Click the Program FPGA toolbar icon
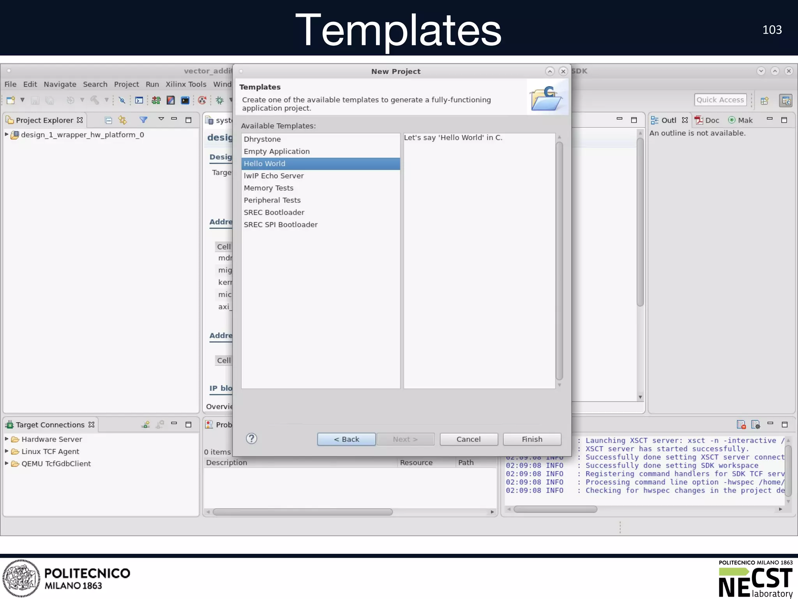Screen dimensions: 798x599 click(x=171, y=100)
